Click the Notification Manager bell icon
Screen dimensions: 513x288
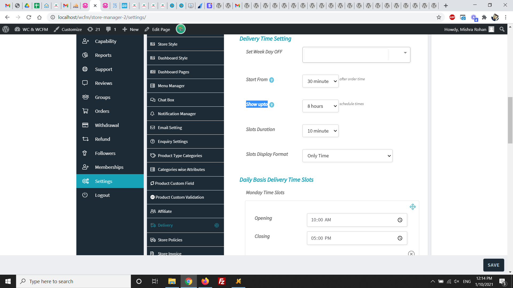click(x=152, y=114)
